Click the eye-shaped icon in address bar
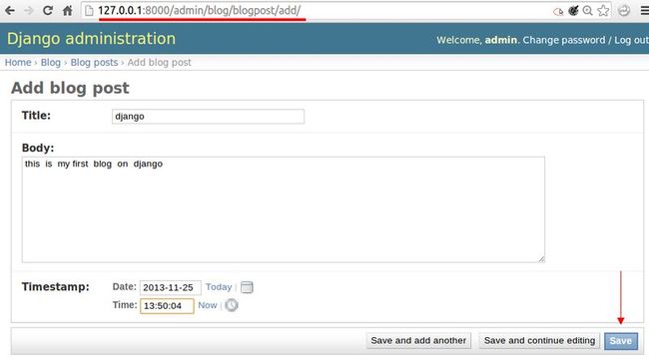The image size is (649, 359). coord(558,11)
